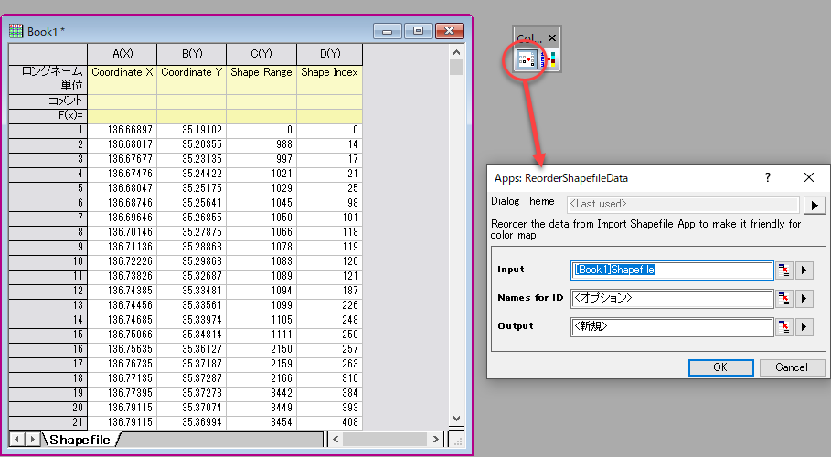
Task: Click cell with value 35.37273
Action: click(x=192, y=393)
